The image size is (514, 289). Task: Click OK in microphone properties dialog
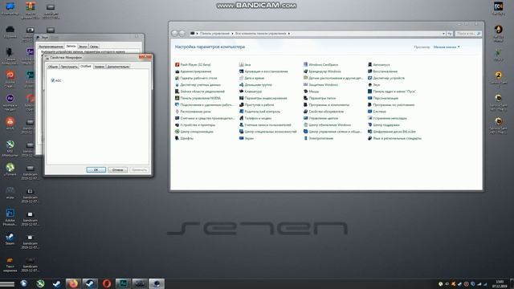96,169
